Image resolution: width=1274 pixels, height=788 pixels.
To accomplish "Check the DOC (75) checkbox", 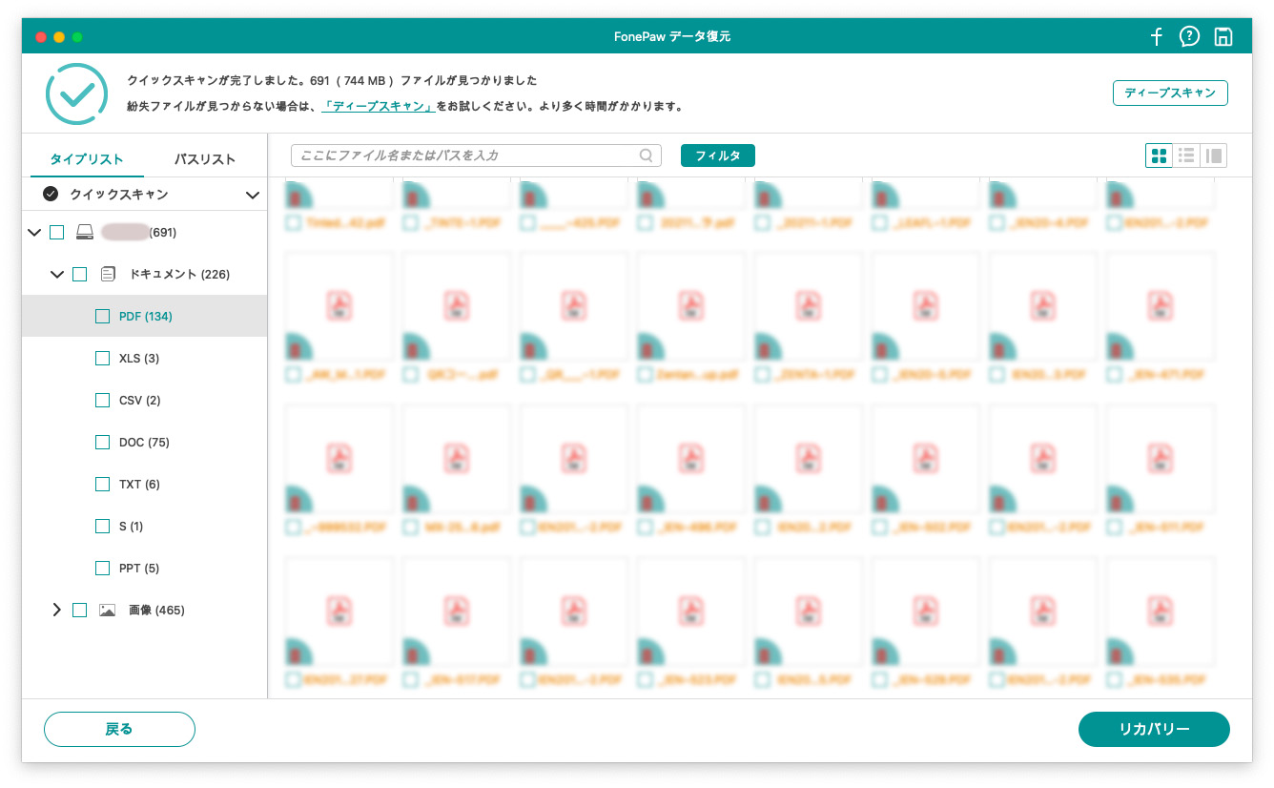I will [102, 442].
